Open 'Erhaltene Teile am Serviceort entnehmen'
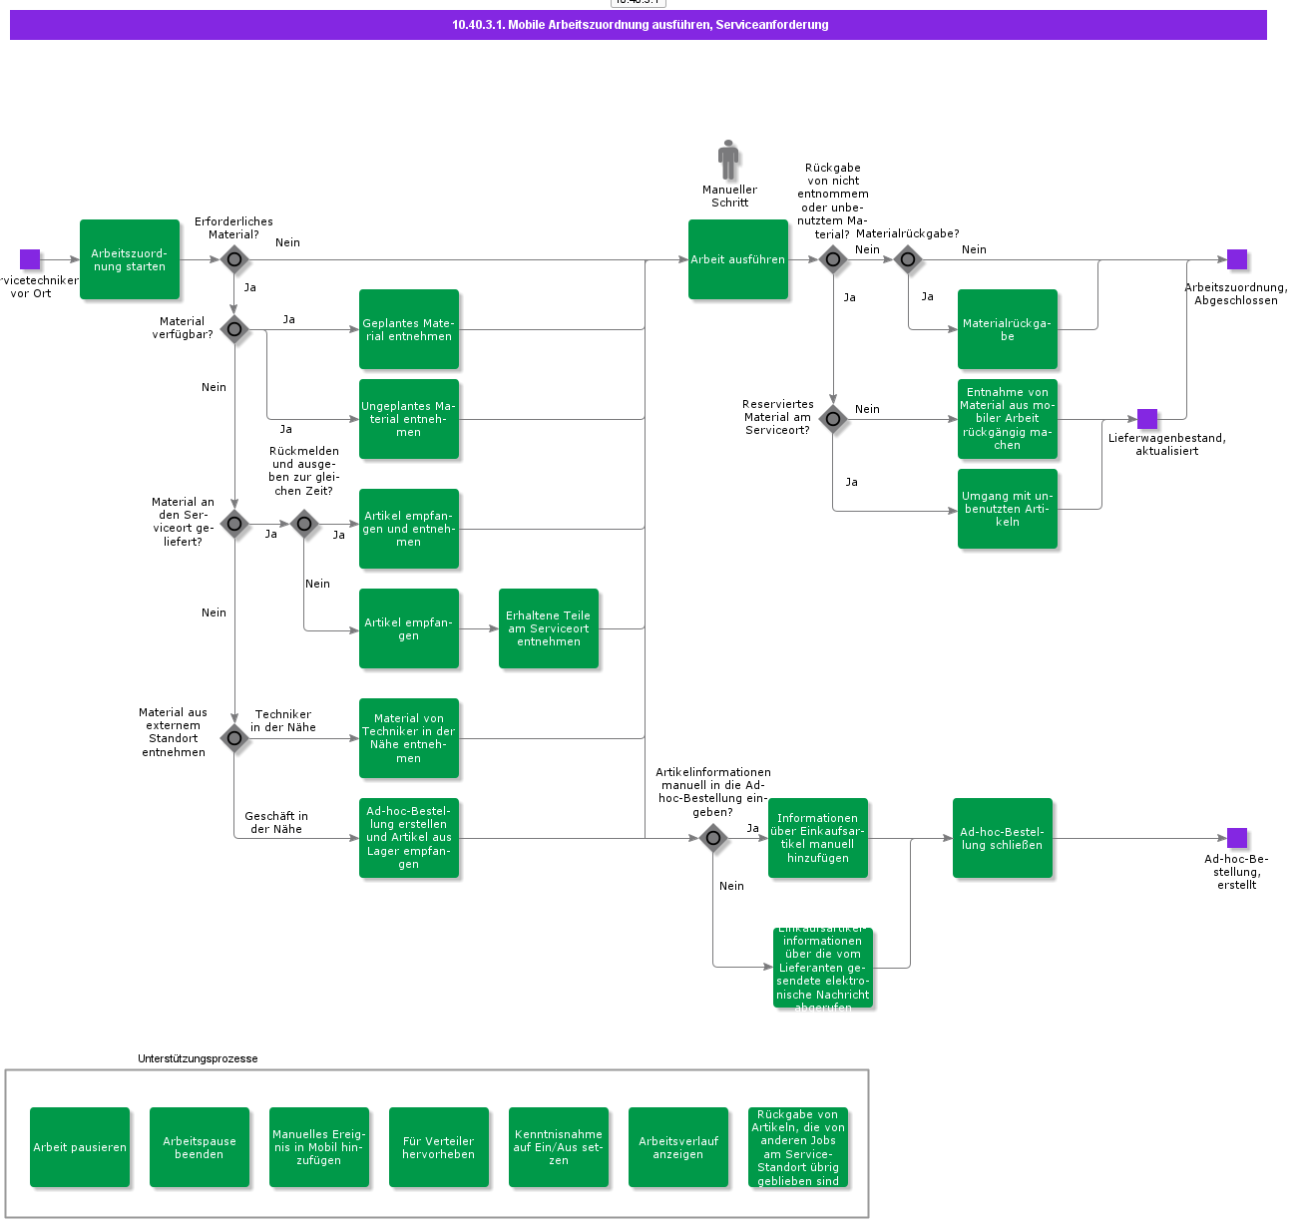The height and width of the screenshot is (1227, 1299). (549, 628)
